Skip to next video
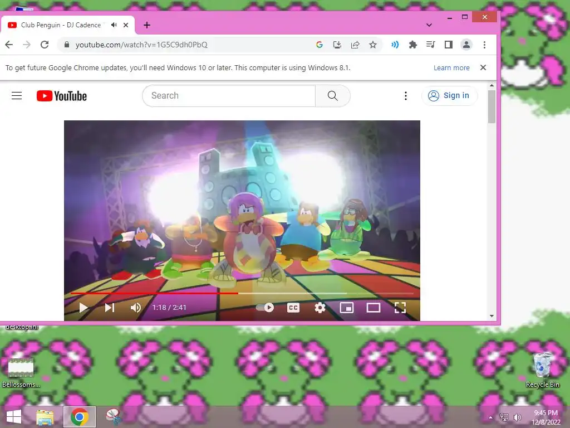 click(110, 308)
